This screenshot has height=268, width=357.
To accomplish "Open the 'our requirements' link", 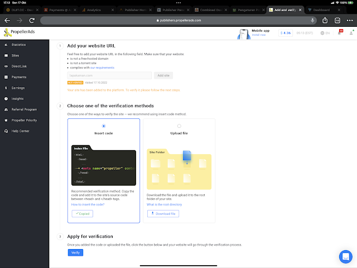I will pyautogui.click(x=102, y=68).
